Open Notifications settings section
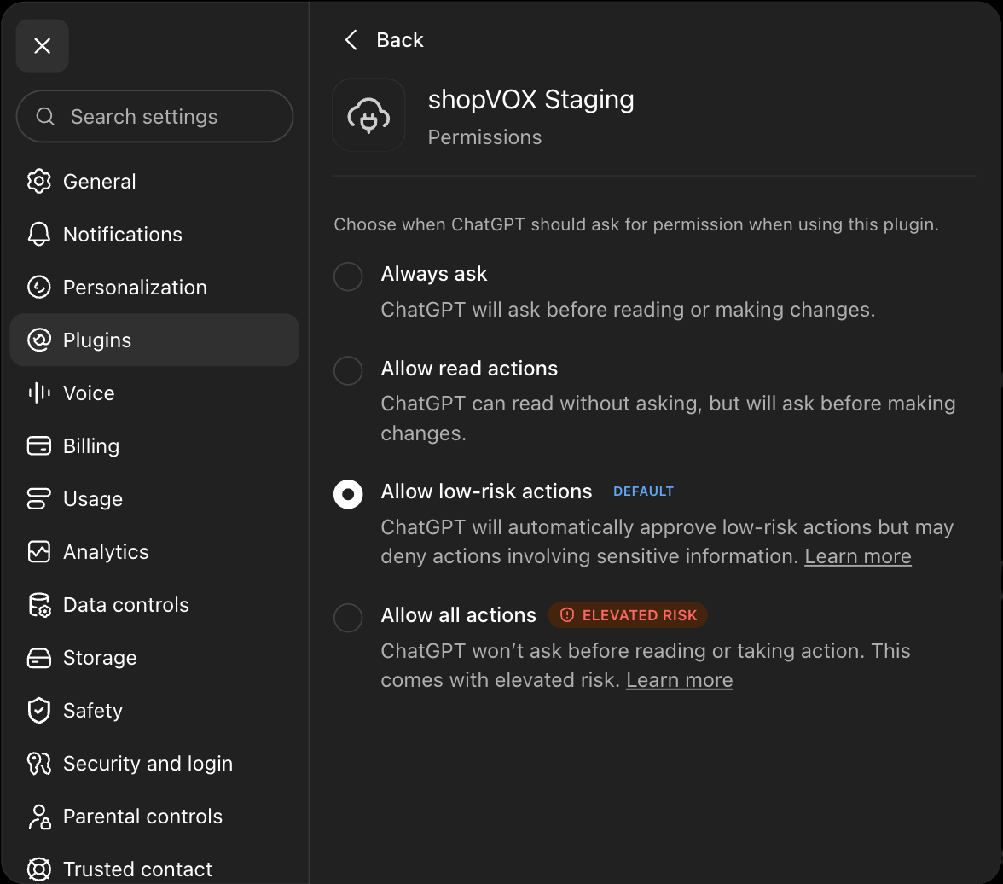 click(155, 235)
